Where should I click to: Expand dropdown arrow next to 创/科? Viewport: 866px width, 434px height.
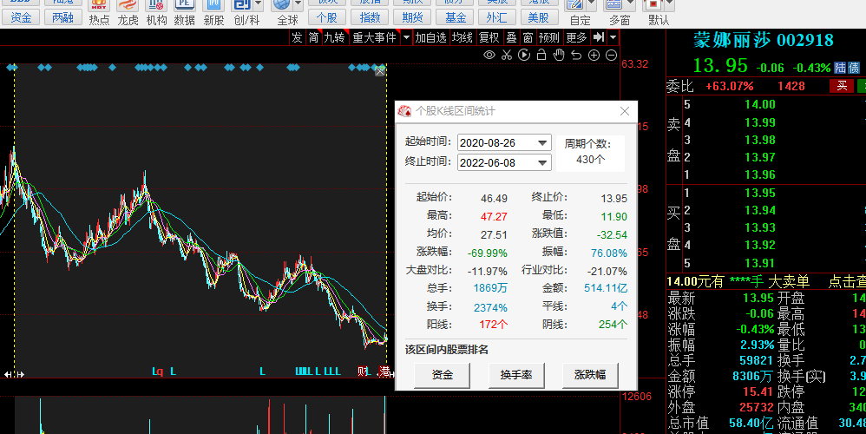point(259,5)
